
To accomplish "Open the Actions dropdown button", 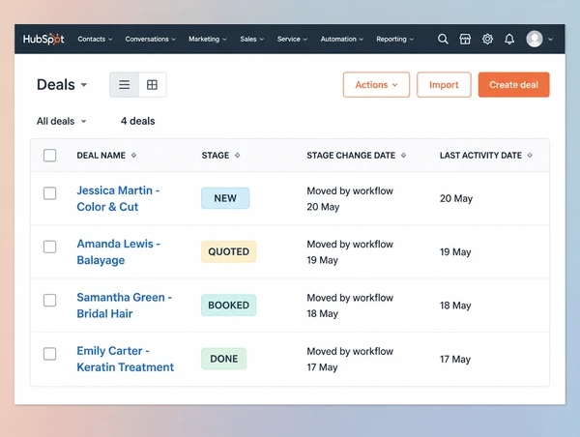I will pos(376,85).
